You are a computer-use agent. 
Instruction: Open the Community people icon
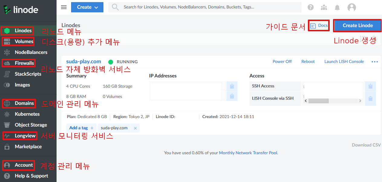tap(324, 8)
